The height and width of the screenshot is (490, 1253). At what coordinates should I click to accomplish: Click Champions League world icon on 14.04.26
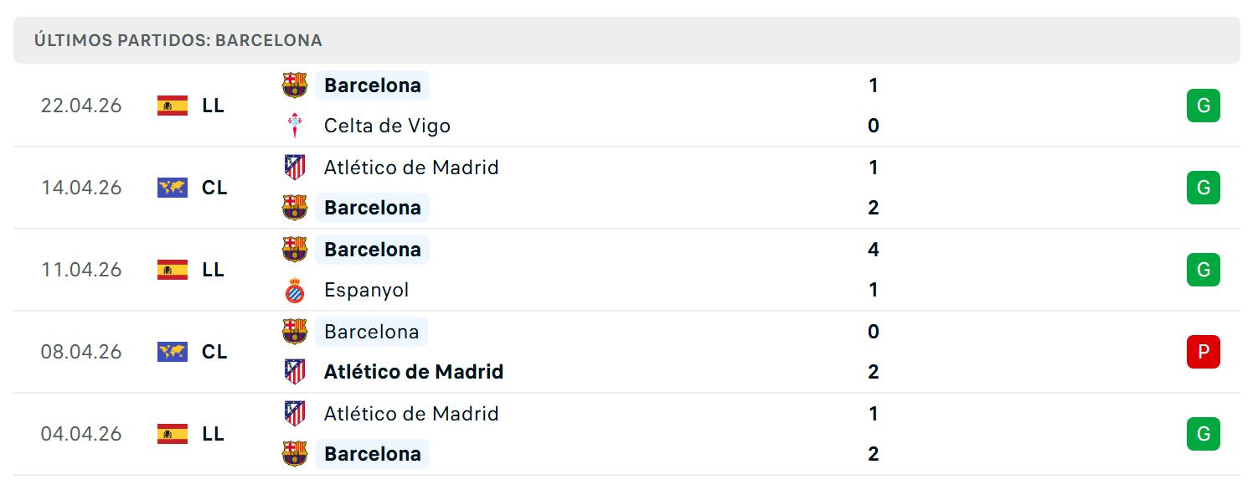(x=173, y=188)
